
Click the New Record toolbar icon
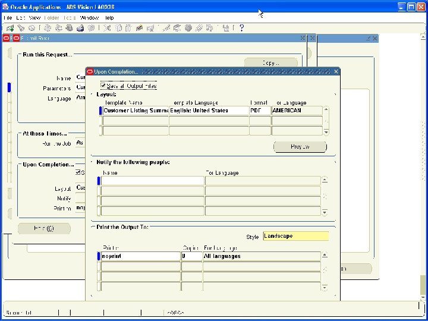pyautogui.click(x=11, y=28)
